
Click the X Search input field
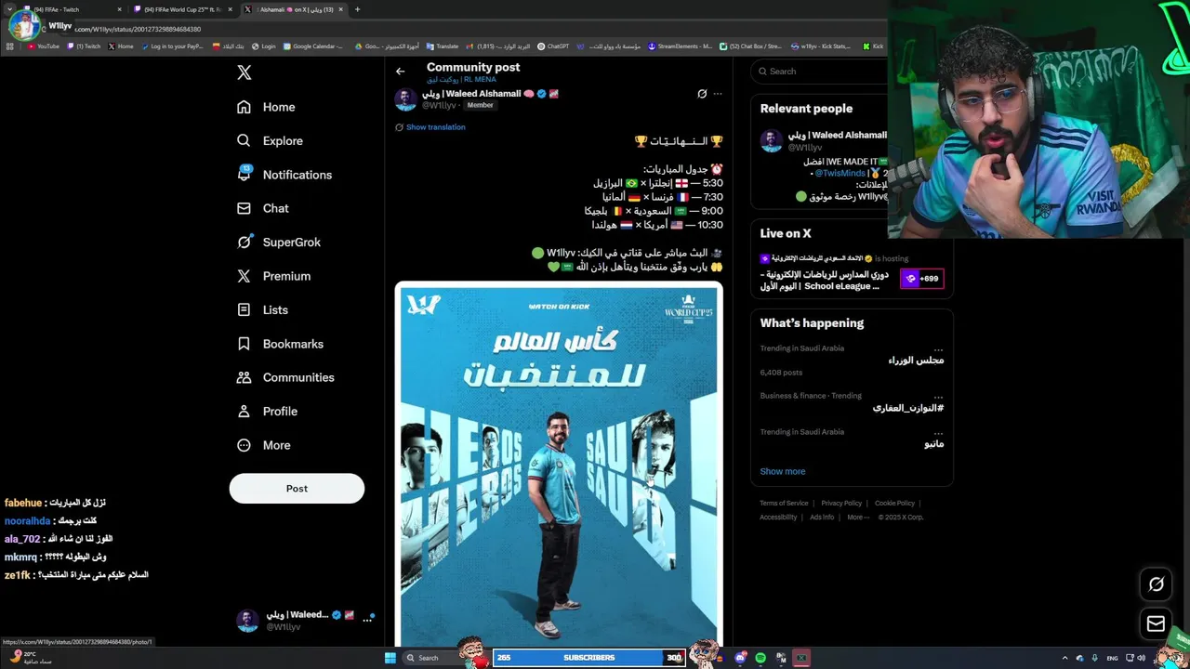tap(823, 72)
